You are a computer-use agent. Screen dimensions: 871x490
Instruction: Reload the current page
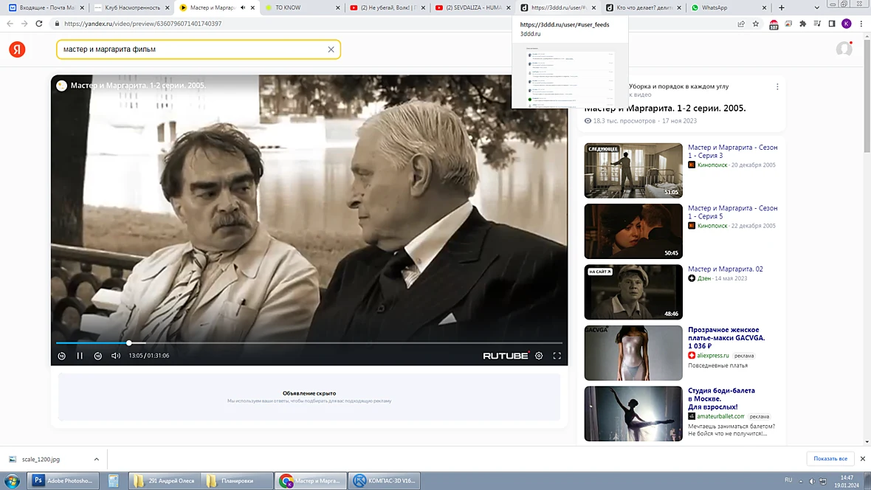[39, 24]
